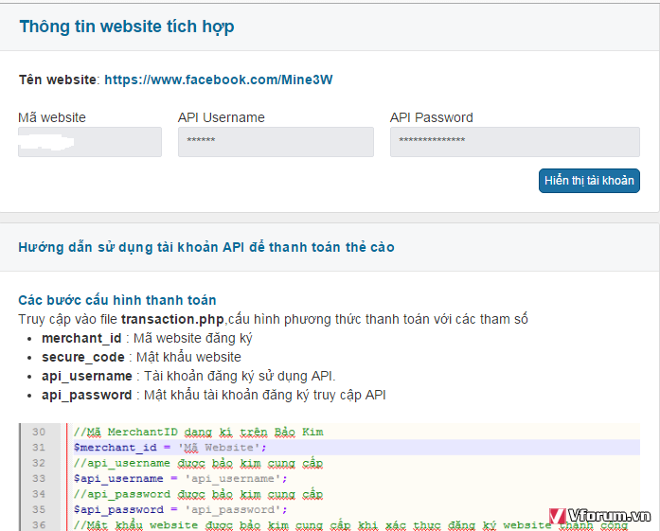This screenshot has width=660, height=531.
Task: Click code line 32 api_username comment
Action: (x=198, y=463)
